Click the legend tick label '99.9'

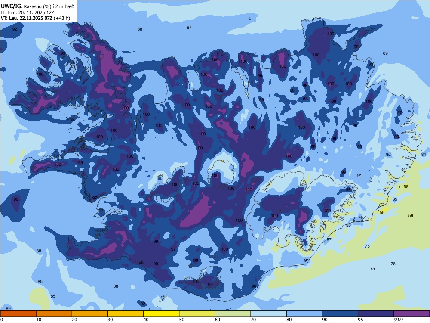pyautogui.click(x=398, y=320)
